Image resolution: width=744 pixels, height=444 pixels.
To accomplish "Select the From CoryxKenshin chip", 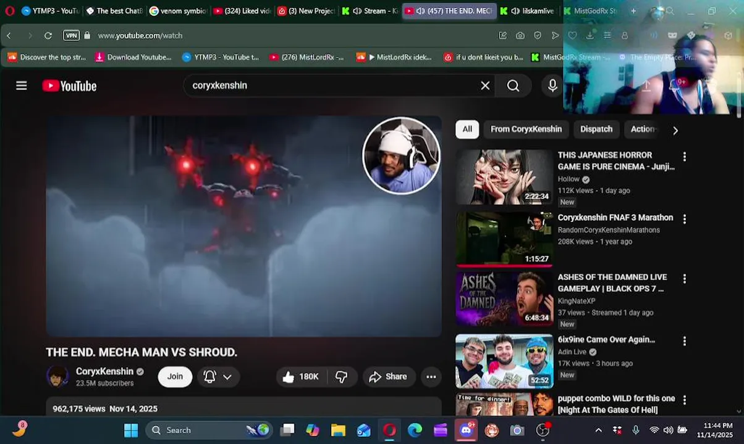I will [526, 129].
